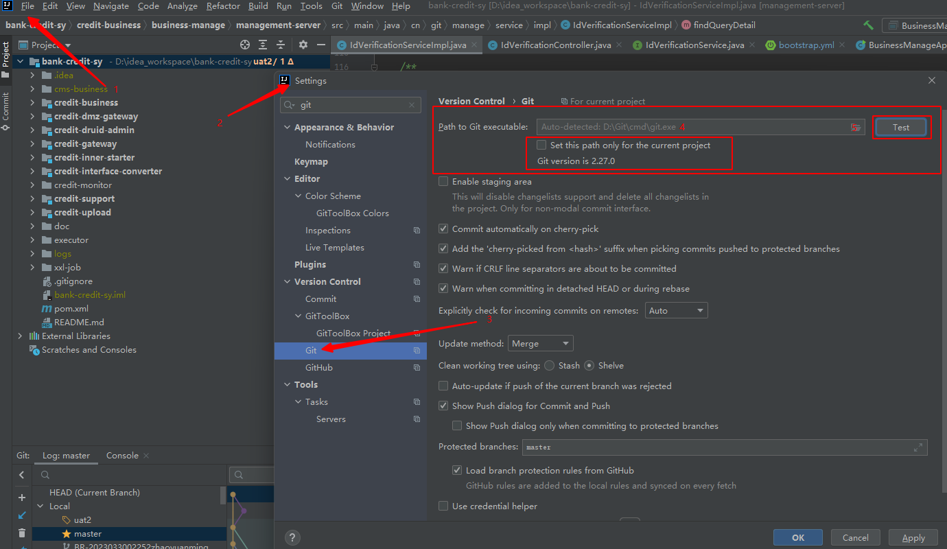This screenshot has height=549, width=947.
Task: Click the browse folder icon in Git path field
Action: [x=855, y=127]
